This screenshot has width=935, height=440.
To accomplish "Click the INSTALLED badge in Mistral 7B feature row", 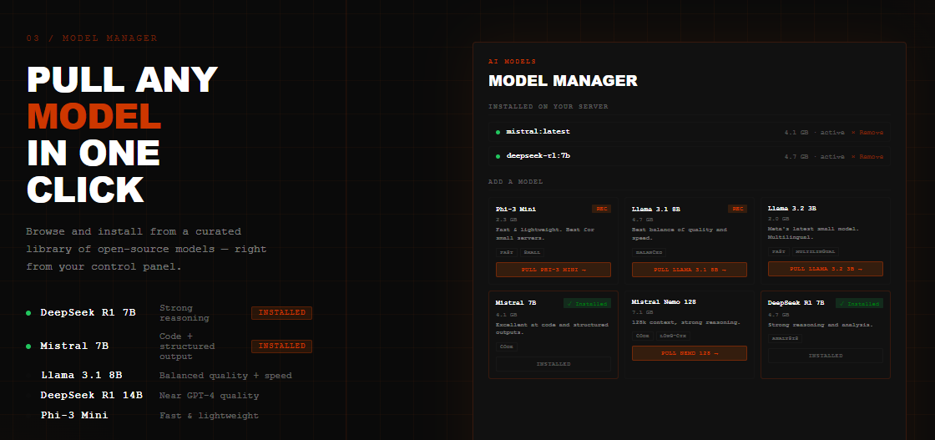I will point(281,346).
